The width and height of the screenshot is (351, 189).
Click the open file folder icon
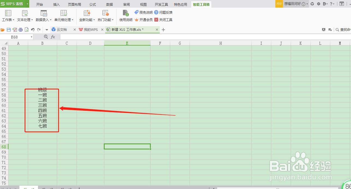[3, 30]
